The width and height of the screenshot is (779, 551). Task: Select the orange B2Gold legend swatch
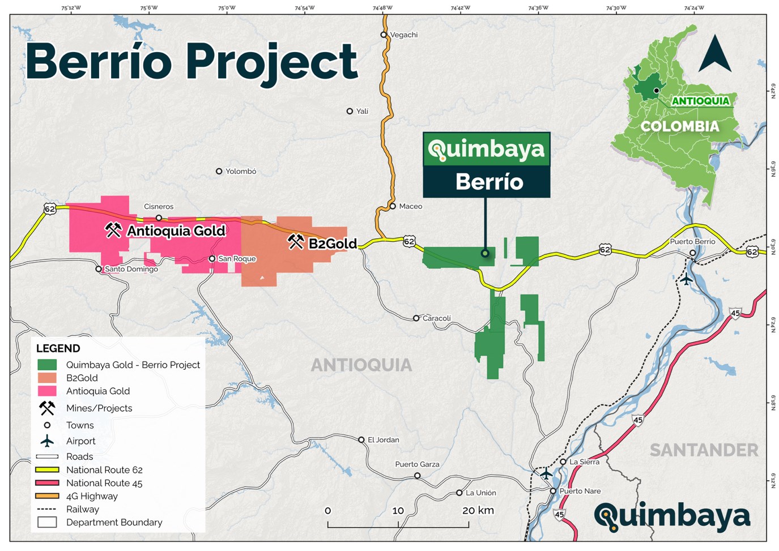[x=47, y=378]
